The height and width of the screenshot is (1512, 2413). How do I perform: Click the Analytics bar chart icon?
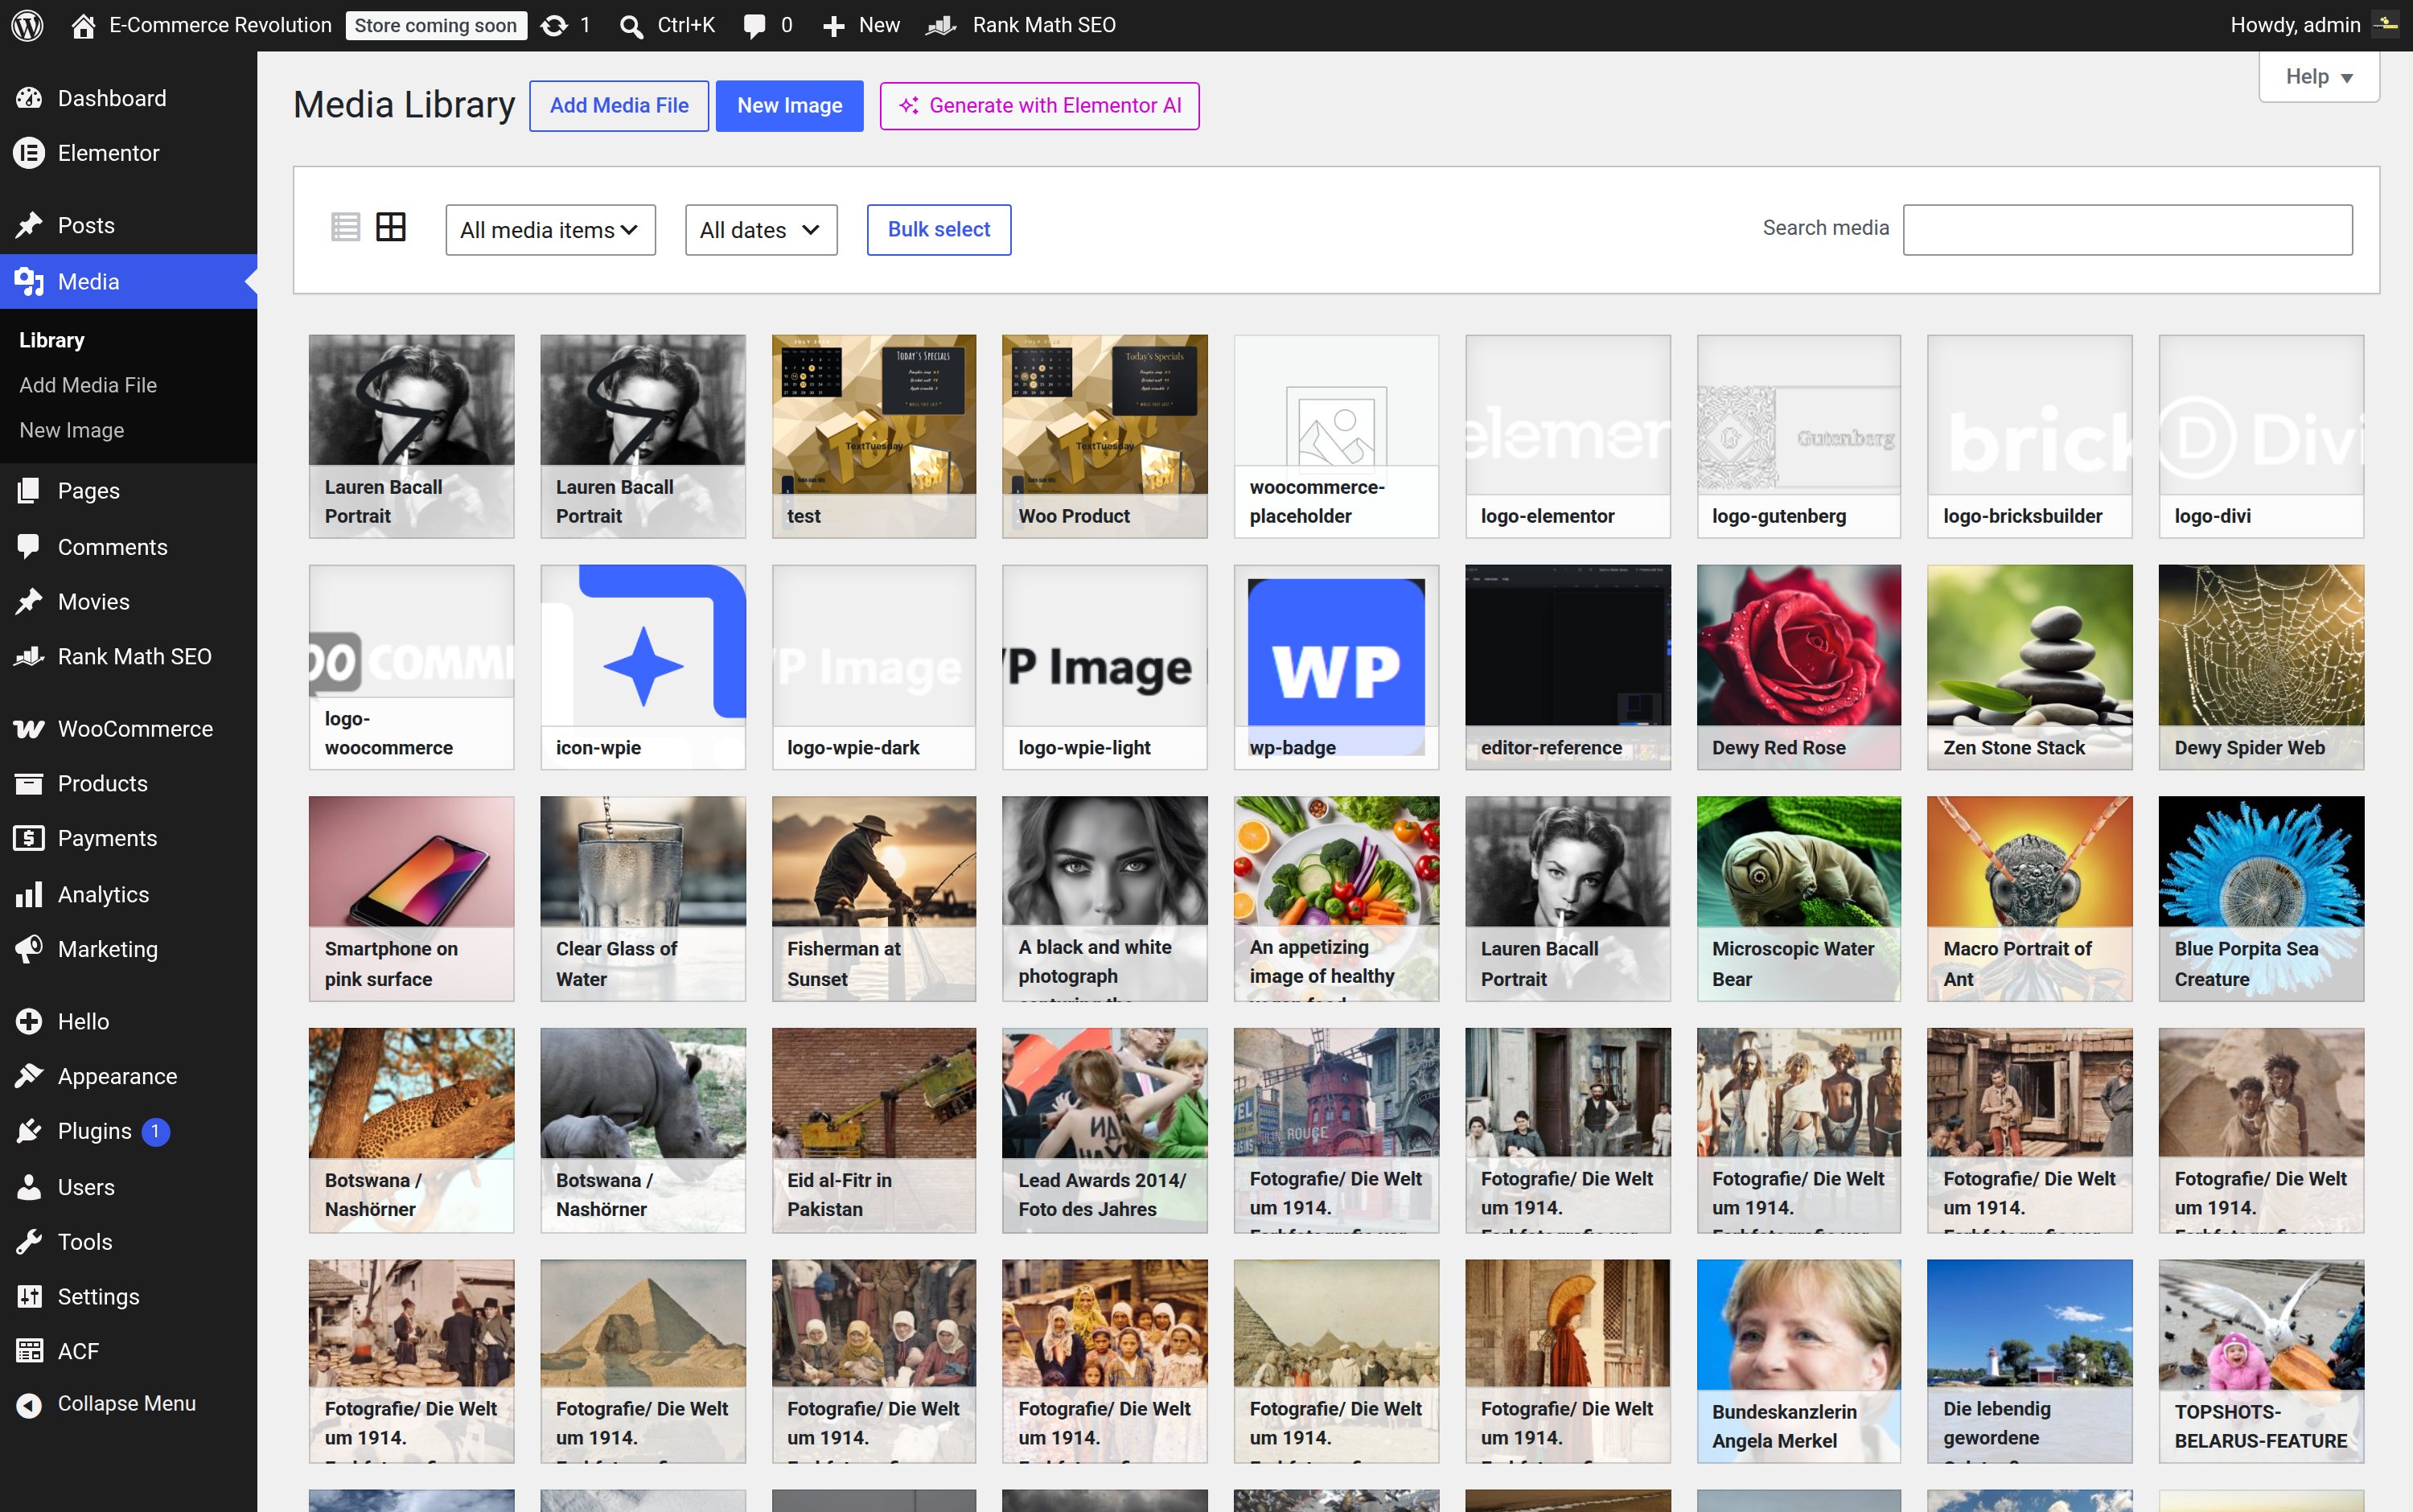29,894
